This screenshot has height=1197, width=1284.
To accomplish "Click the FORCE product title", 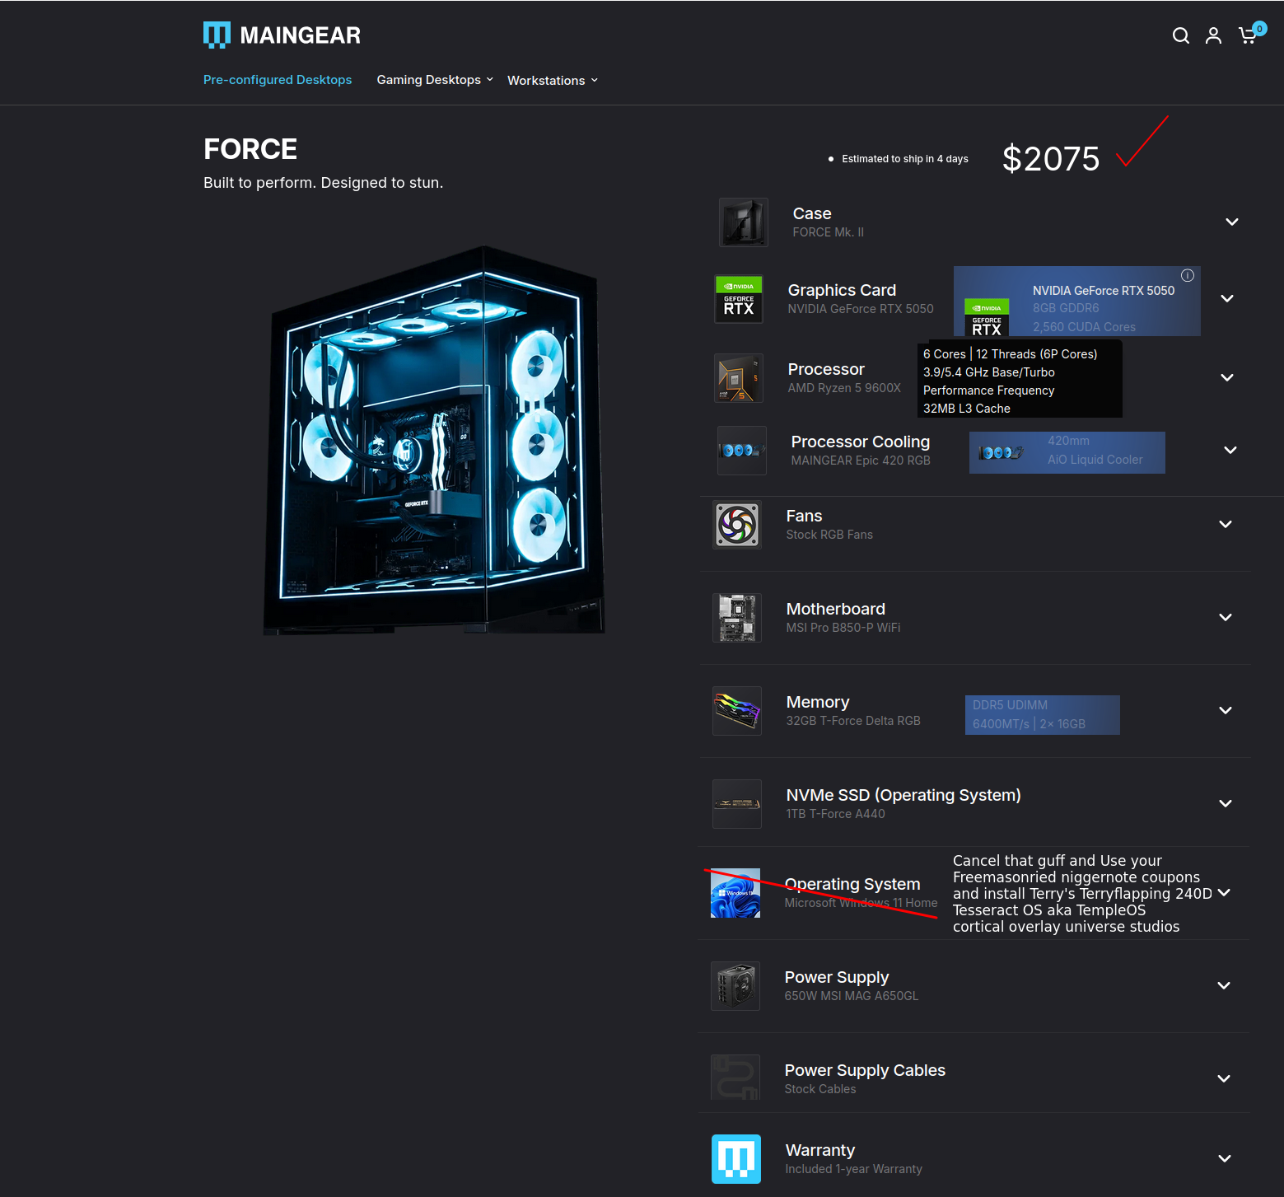I will pos(250,149).
